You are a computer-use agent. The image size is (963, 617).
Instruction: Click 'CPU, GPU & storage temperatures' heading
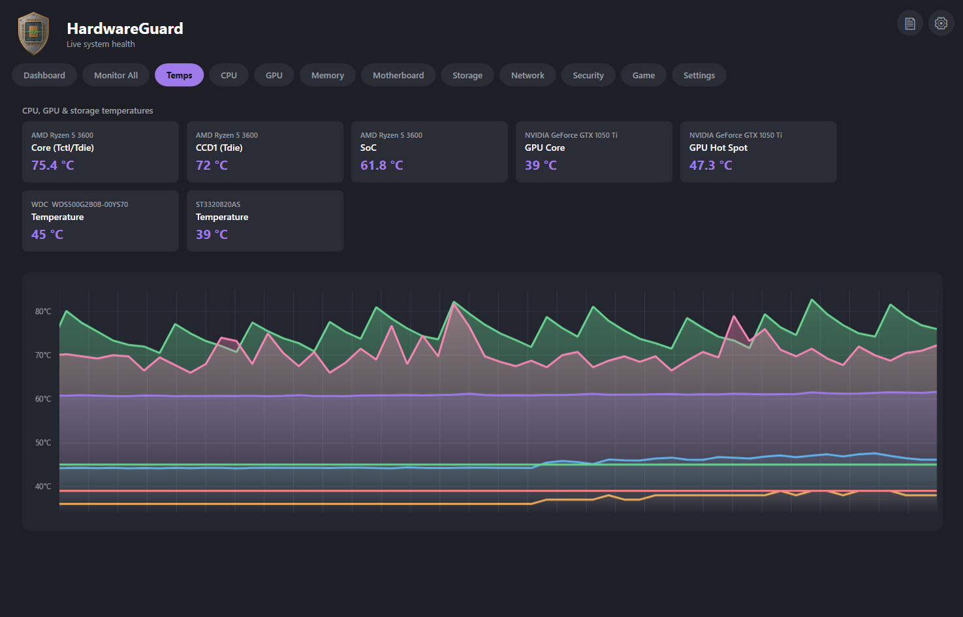coord(87,111)
